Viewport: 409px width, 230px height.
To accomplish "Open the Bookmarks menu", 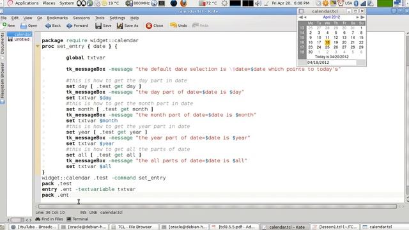I will (58, 18).
